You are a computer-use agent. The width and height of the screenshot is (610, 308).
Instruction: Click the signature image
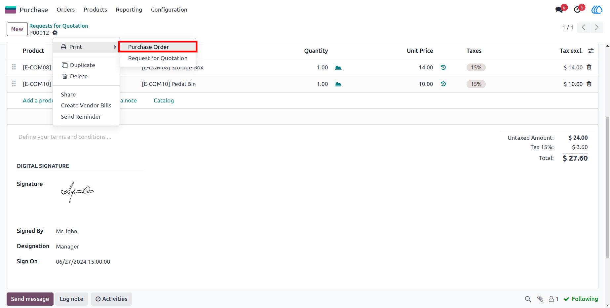pos(77,192)
